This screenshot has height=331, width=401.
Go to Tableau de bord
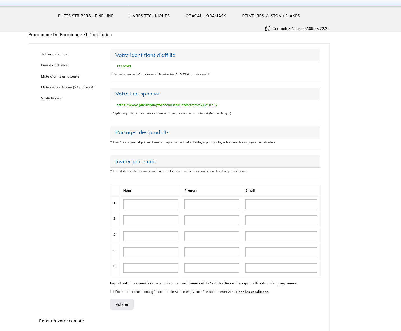click(55, 54)
